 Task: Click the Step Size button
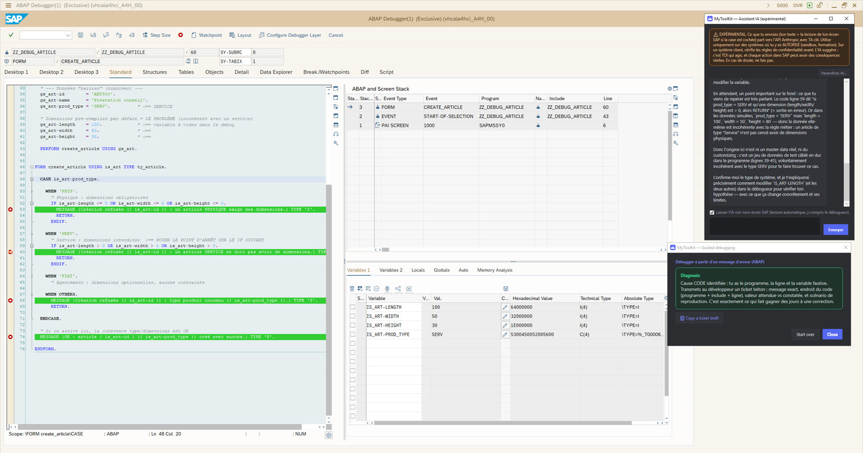(x=157, y=35)
